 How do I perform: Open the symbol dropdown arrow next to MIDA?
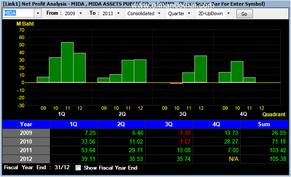point(38,13)
